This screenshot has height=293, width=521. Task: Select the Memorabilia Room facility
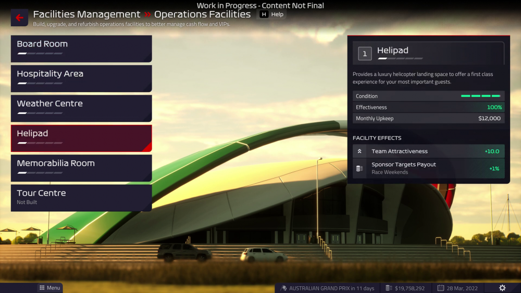(81, 168)
